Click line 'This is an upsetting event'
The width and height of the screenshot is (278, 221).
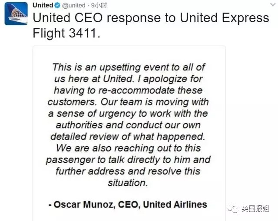coord(129,67)
